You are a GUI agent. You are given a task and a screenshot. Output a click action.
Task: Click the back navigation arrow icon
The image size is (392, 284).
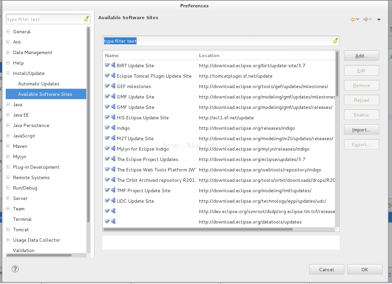(x=353, y=19)
